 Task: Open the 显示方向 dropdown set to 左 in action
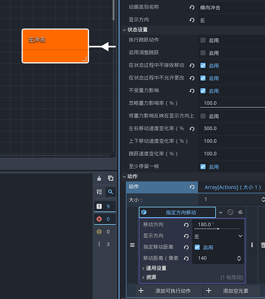[218, 236]
